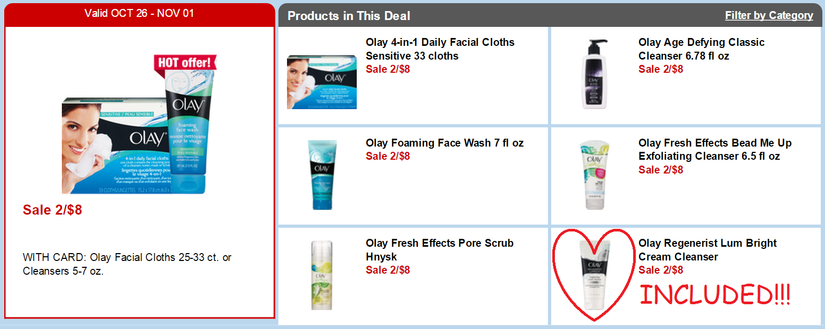825x329 pixels.
Task: Select Olay Foaming Face Wash 7 fl oz title
Action: point(444,143)
